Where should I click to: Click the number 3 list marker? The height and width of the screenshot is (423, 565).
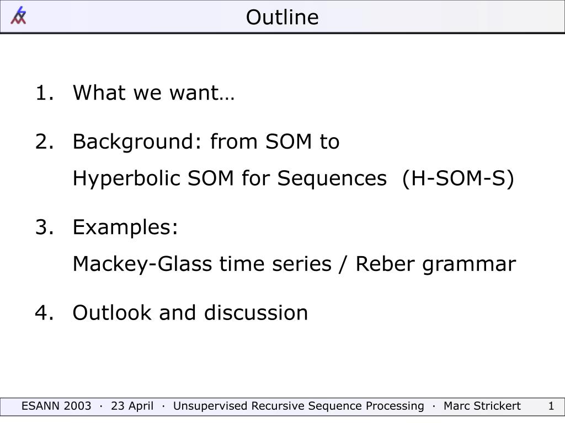click(44, 227)
